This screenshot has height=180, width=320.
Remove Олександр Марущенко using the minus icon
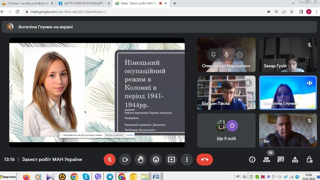239,55
